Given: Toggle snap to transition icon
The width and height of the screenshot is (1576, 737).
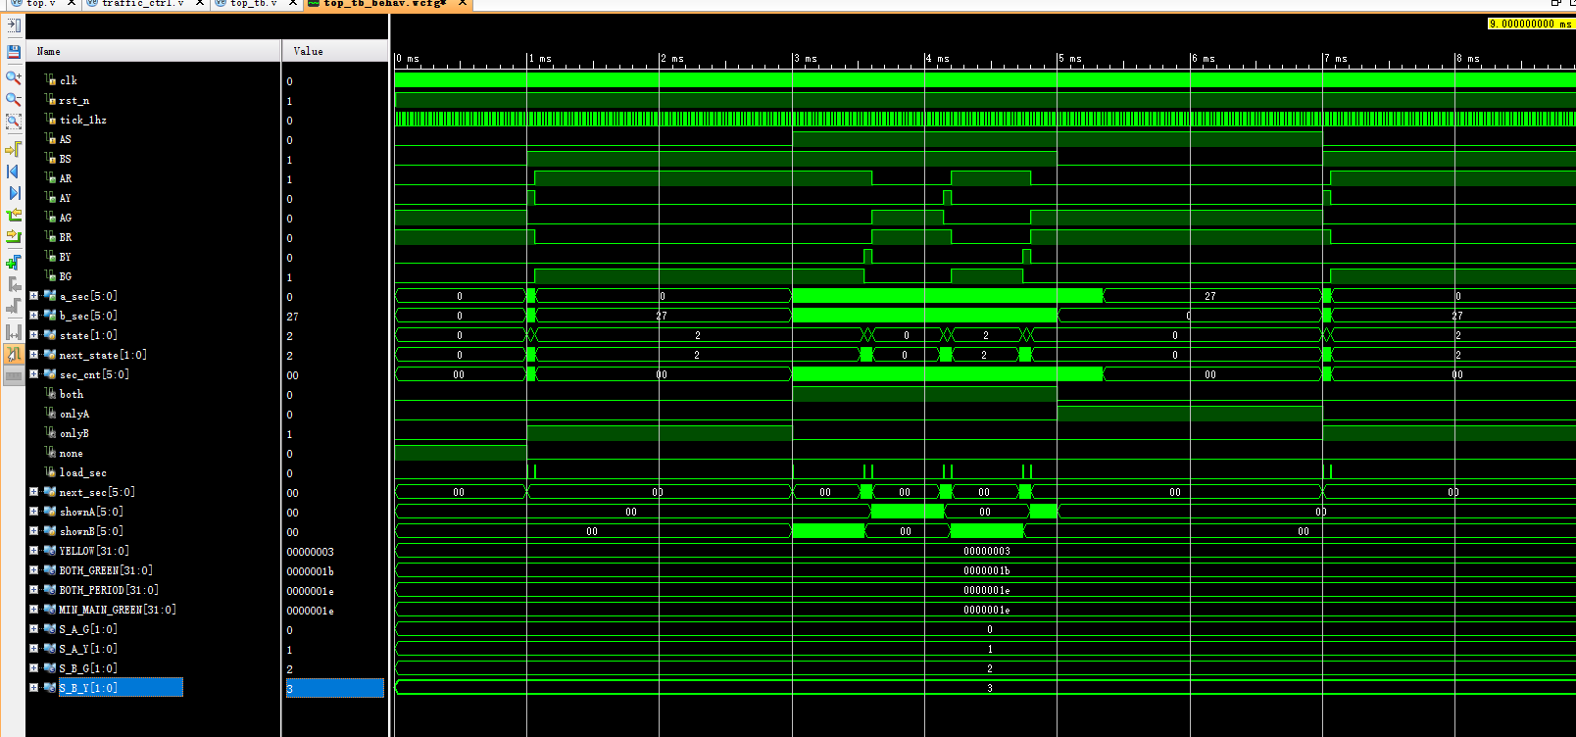Looking at the screenshot, I should pyautogui.click(x=14, y=354).
